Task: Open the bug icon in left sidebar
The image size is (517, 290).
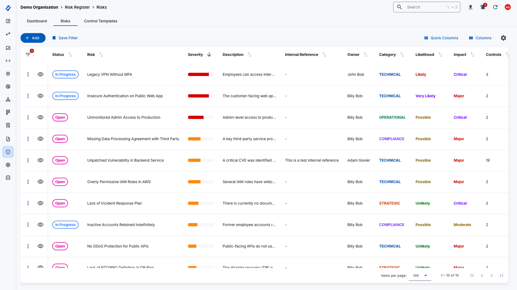Action: pyautogui.click(x=8, y=73)
